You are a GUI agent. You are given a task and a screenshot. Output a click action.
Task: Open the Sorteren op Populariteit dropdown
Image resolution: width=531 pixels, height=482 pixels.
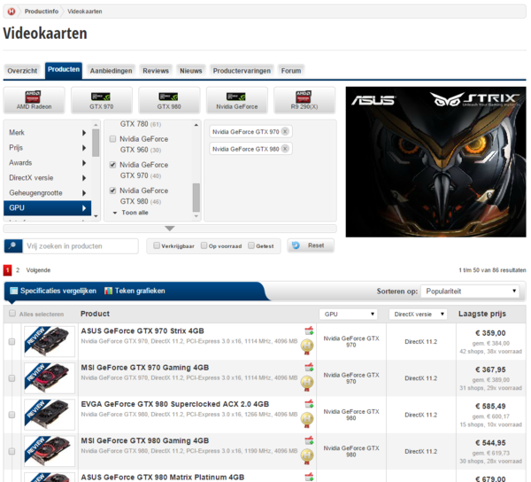pos(470,292)
